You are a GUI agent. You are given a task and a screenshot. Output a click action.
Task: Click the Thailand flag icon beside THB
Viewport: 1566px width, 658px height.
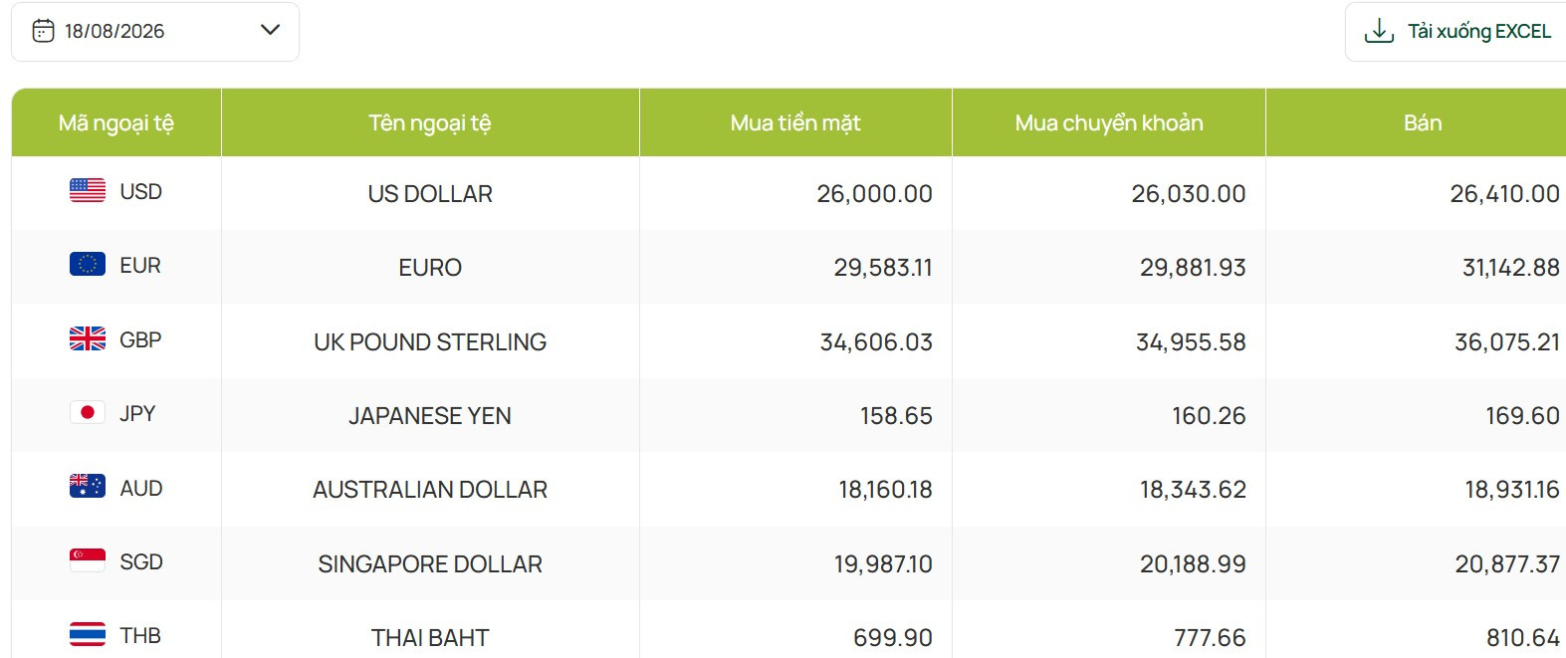[88, 634]
